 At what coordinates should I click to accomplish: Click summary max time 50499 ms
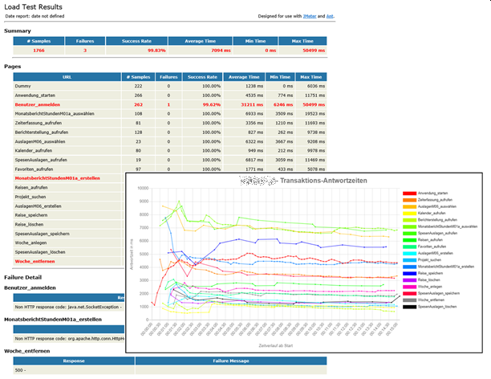314,51
